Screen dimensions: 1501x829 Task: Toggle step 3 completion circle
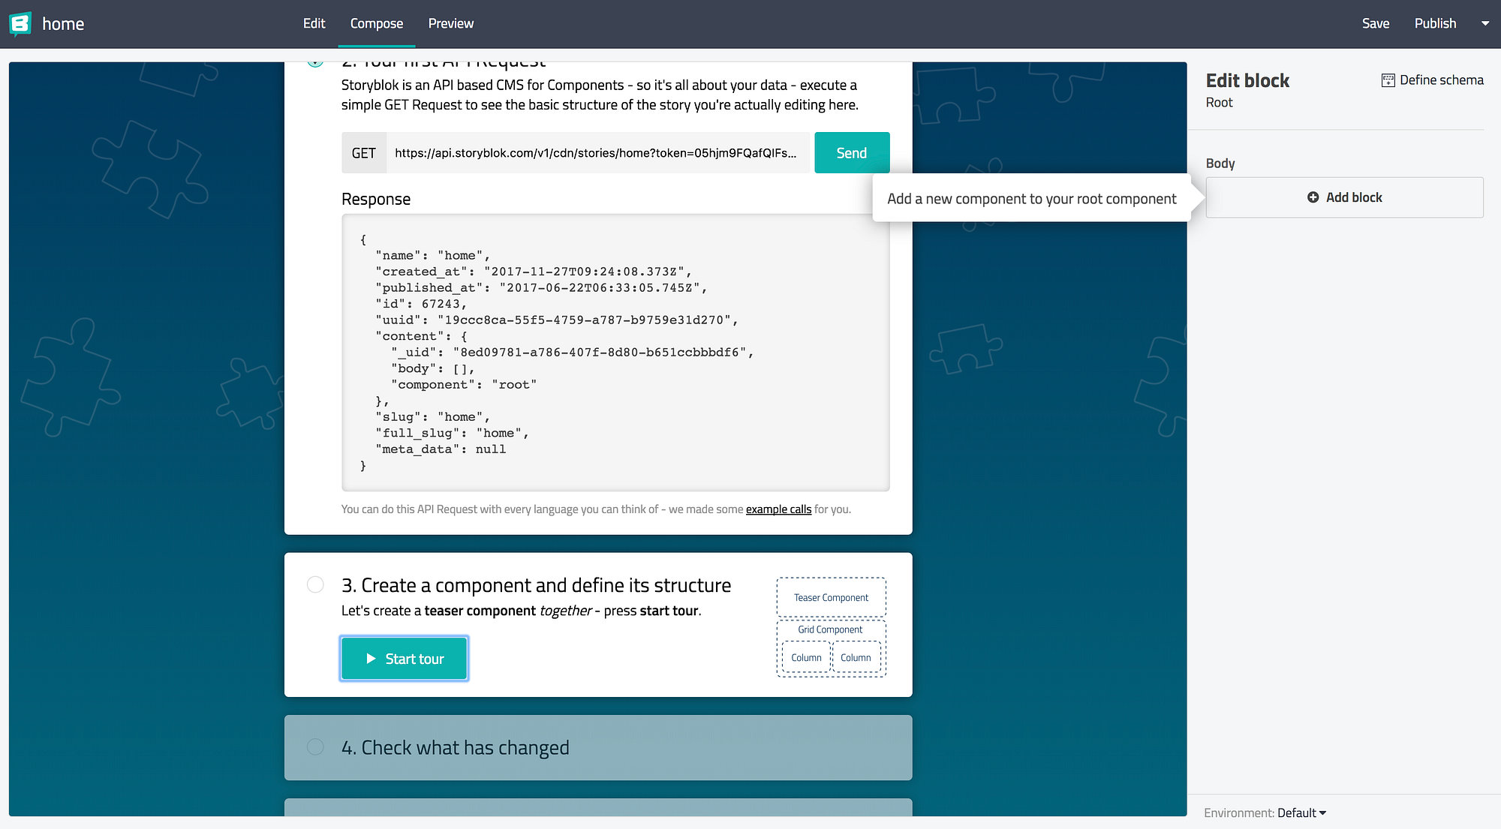tap(315, 584)
